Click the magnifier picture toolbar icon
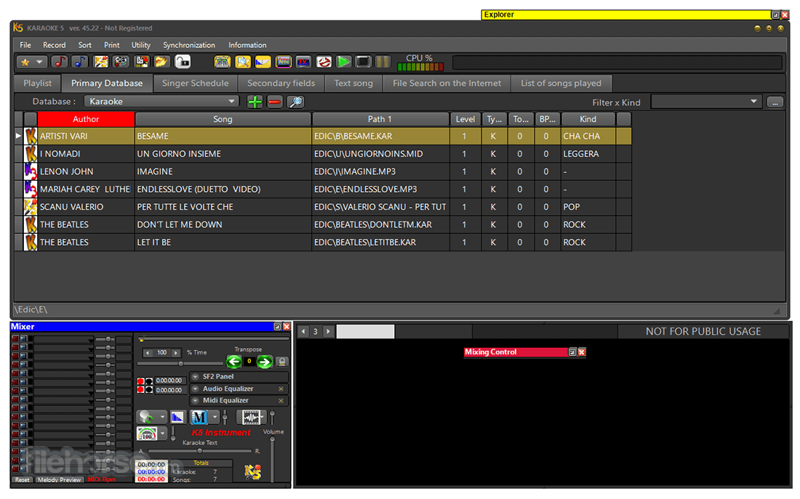Image resolution: width=800 pixels, height=499 pixels. click(x=243, y=62)
